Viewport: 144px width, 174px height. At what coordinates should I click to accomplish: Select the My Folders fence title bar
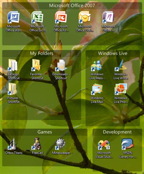click(x=42, y=53)
